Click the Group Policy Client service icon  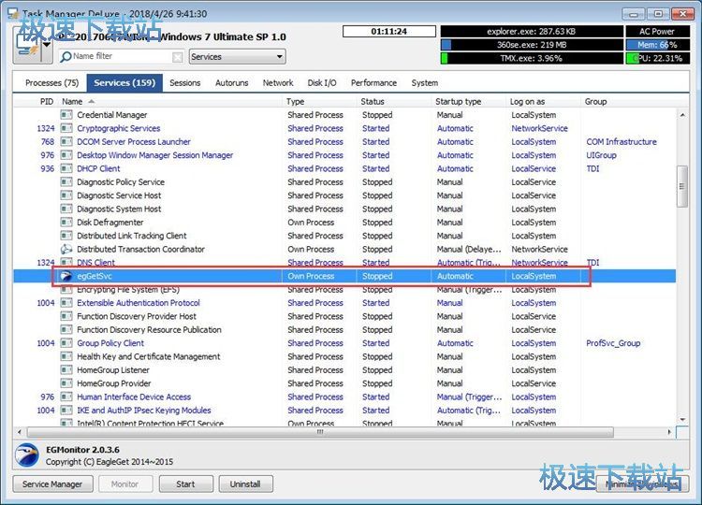pos(66,343)
